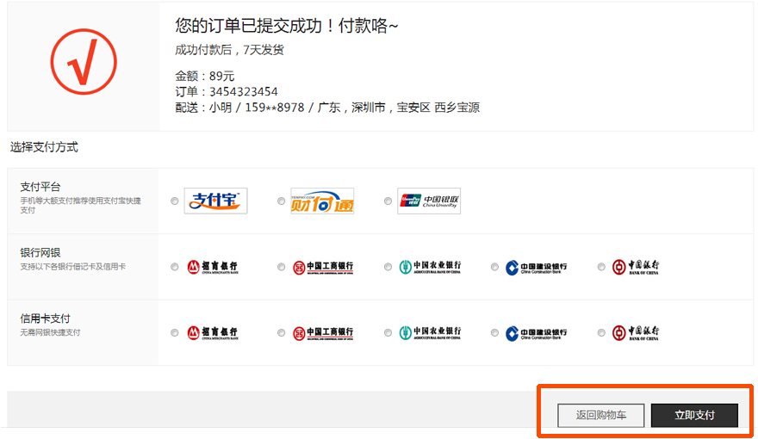Image resolution: width=758 pixels, height=439 pixels.
Task: Click 中国建设银行 logo in 信用卡支付 row
Action: click(x=536, y=333)
